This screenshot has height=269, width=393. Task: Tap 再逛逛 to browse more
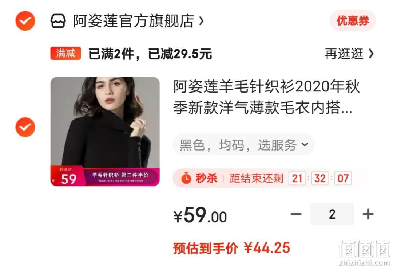344,54
